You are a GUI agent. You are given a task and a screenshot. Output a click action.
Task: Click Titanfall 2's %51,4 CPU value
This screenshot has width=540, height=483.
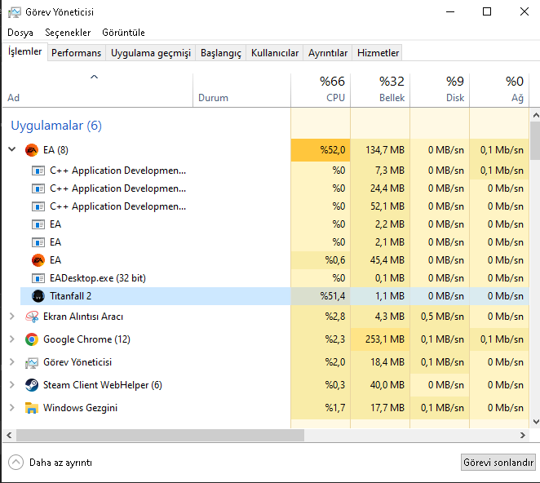tap(332, 296)
